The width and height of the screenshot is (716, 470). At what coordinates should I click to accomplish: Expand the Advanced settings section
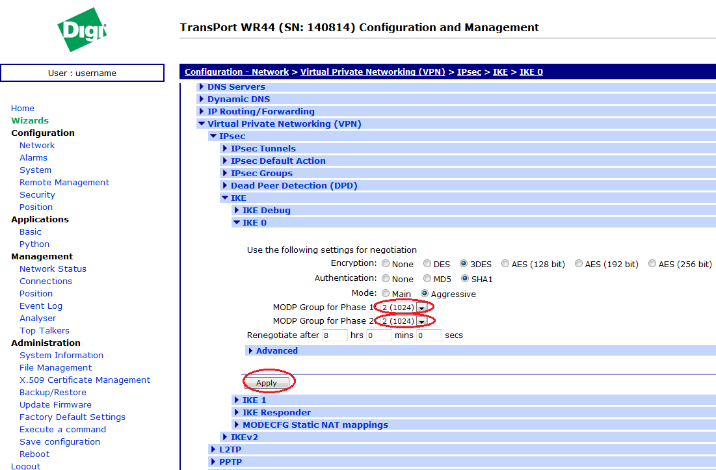(x=276, y=350)
